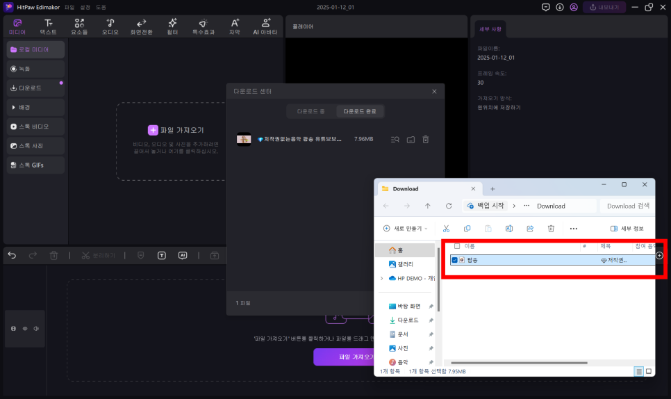Select 로컬 미디어 in the media sidebar
This screenshot has width=671, height=399.
click(x=35, y=49)
